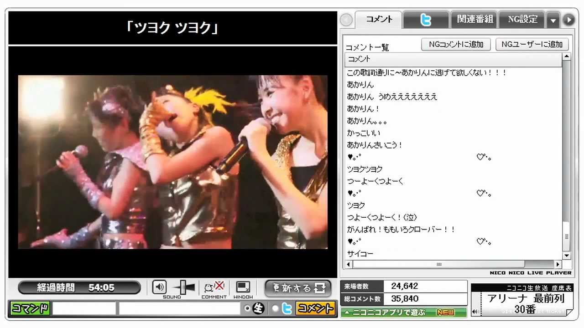The image size is (584, 328).
Task: Open the 関連番組 tab
Action: [474, 20]
